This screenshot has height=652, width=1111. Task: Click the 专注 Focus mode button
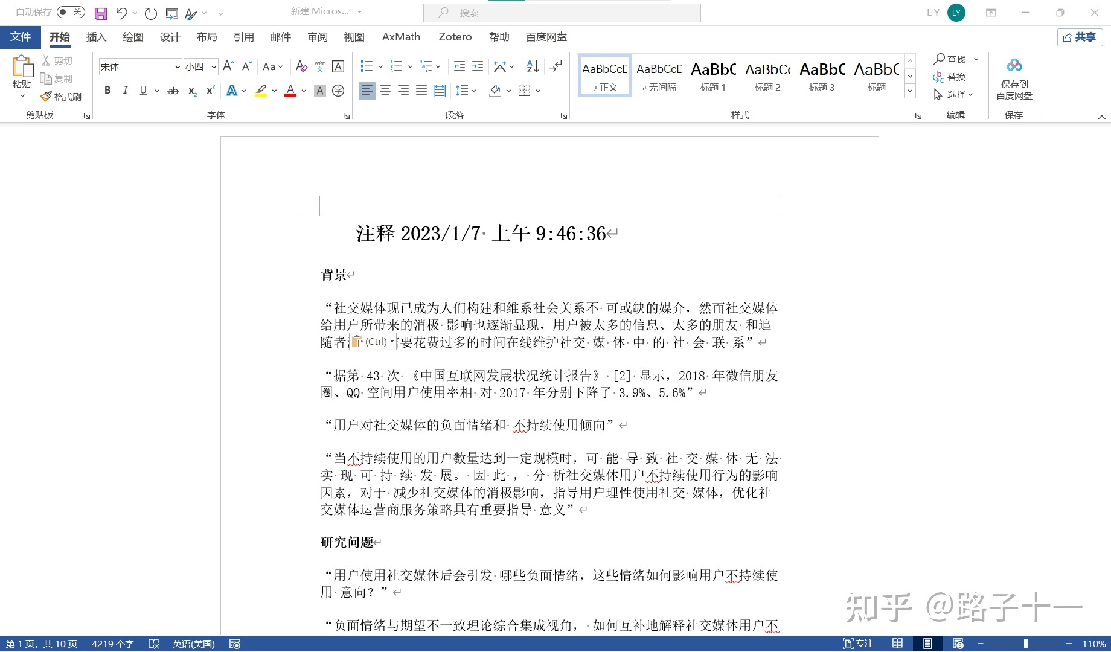[858, 644]
